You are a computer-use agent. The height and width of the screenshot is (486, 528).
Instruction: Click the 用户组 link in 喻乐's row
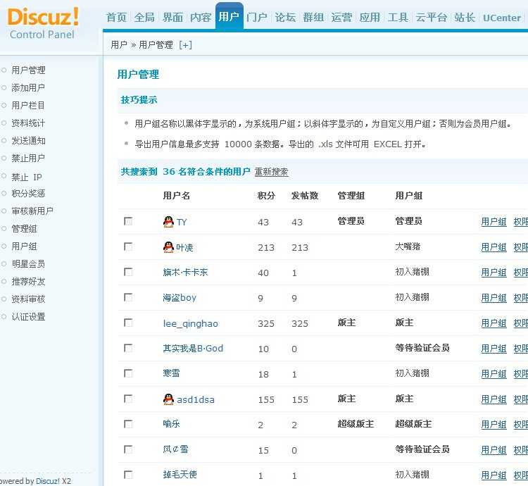[x=494, y=424]
